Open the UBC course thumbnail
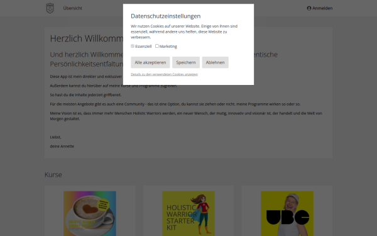This screenshot has width=377, height=236. click(287, 213)
